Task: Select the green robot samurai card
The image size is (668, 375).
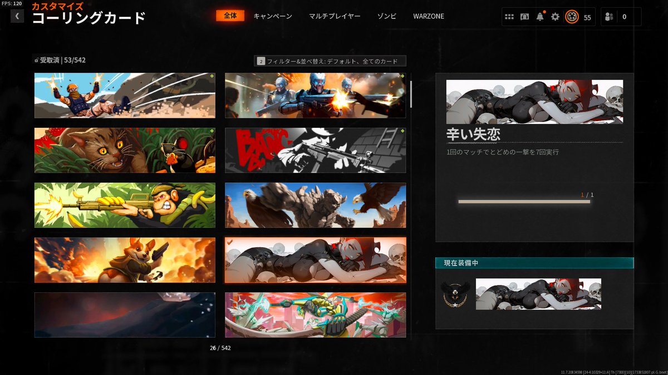Action: pyautogui.click(x=316, y=315)
